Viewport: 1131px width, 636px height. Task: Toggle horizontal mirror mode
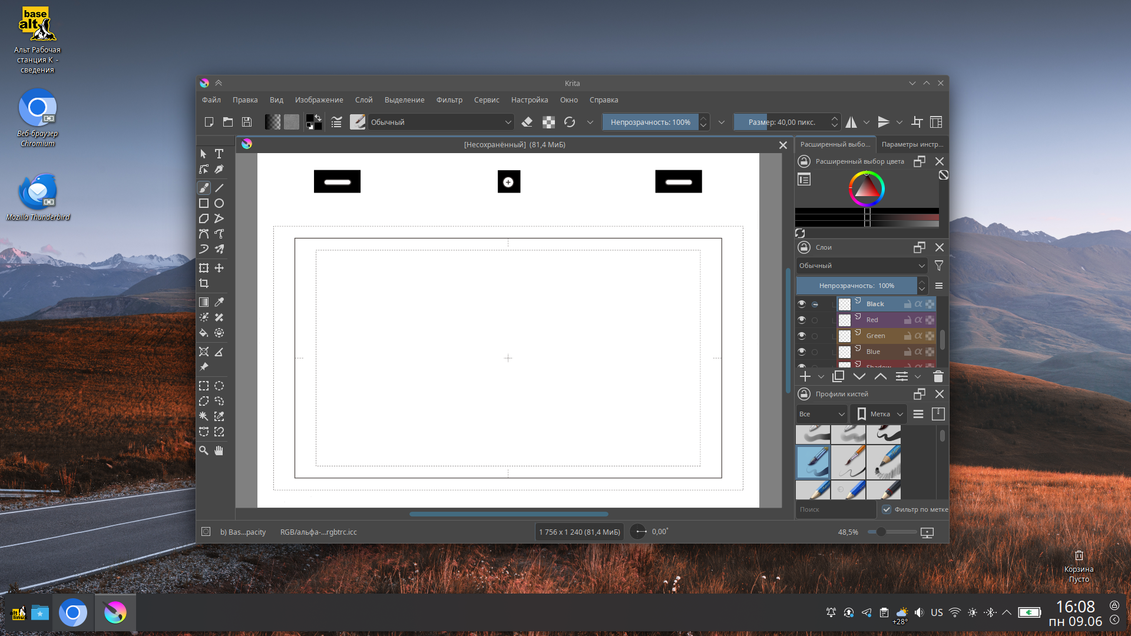pos(851,122)
